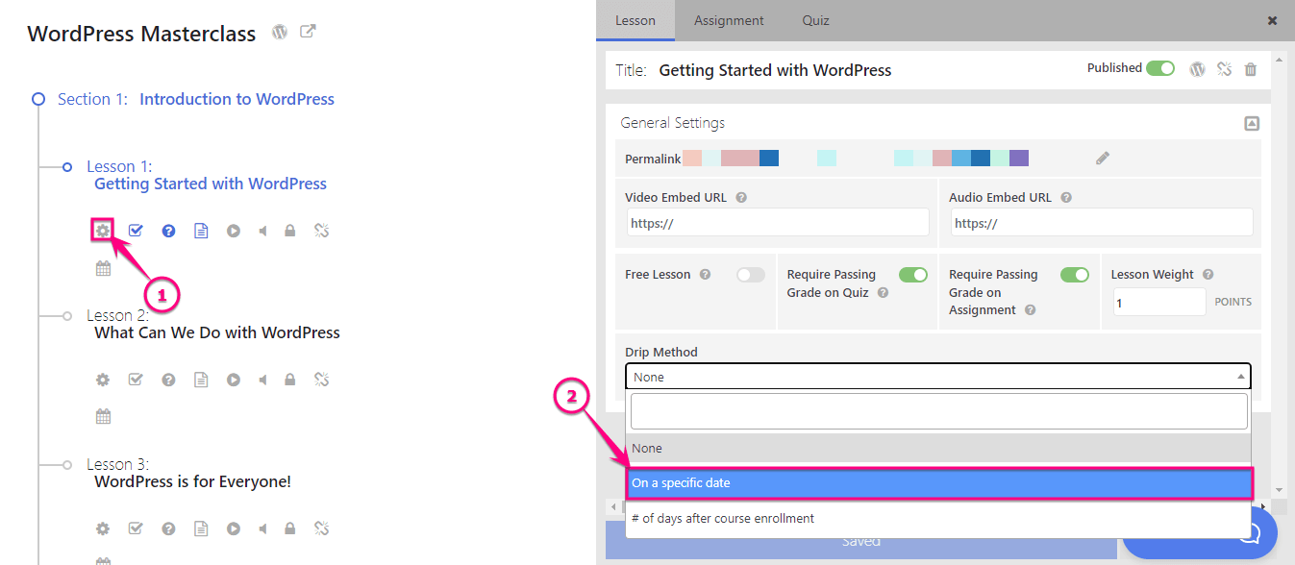Detach Lesson 1 using broken-link icon
This screenshot has width=1295, height=565.
(322, 231)
